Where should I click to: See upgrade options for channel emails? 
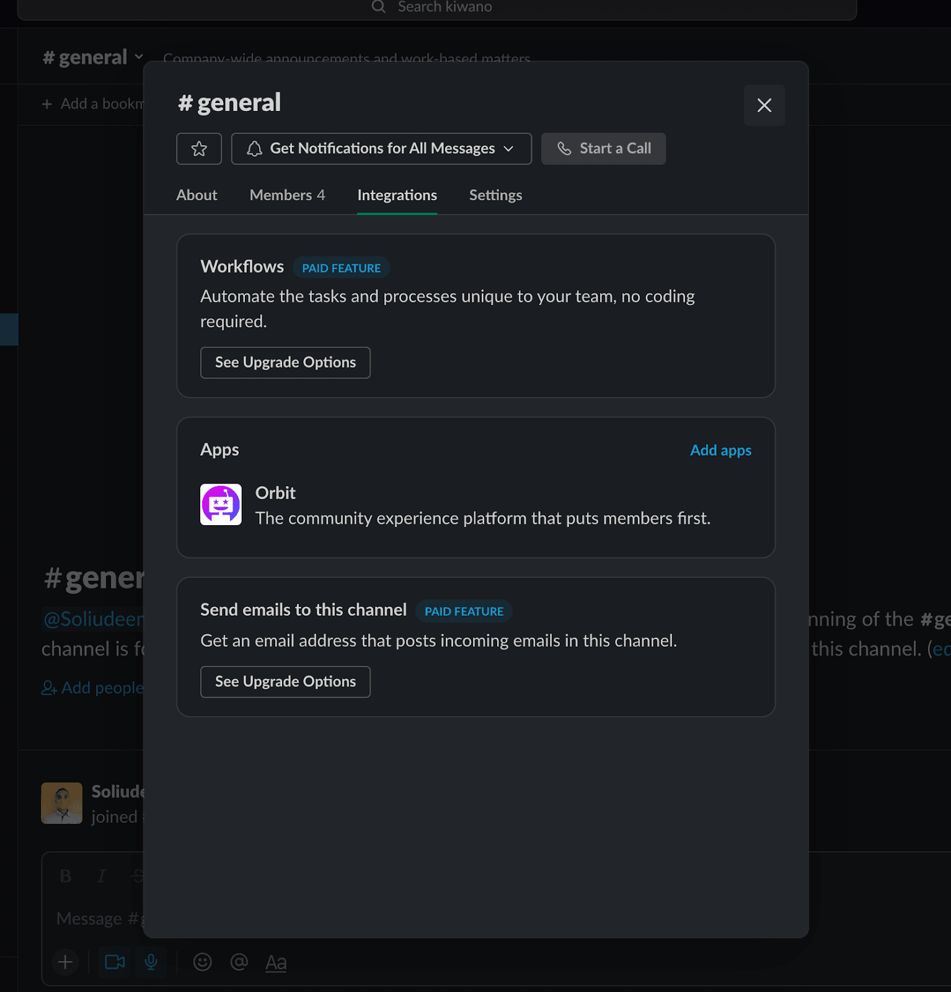pos(285,682)
